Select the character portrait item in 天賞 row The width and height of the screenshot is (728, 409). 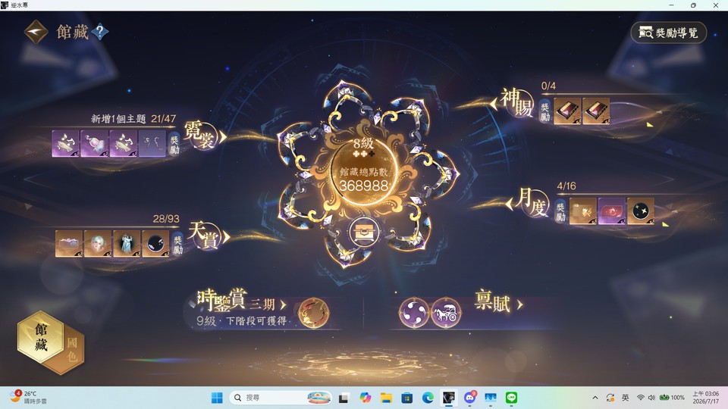pos(98,243)
